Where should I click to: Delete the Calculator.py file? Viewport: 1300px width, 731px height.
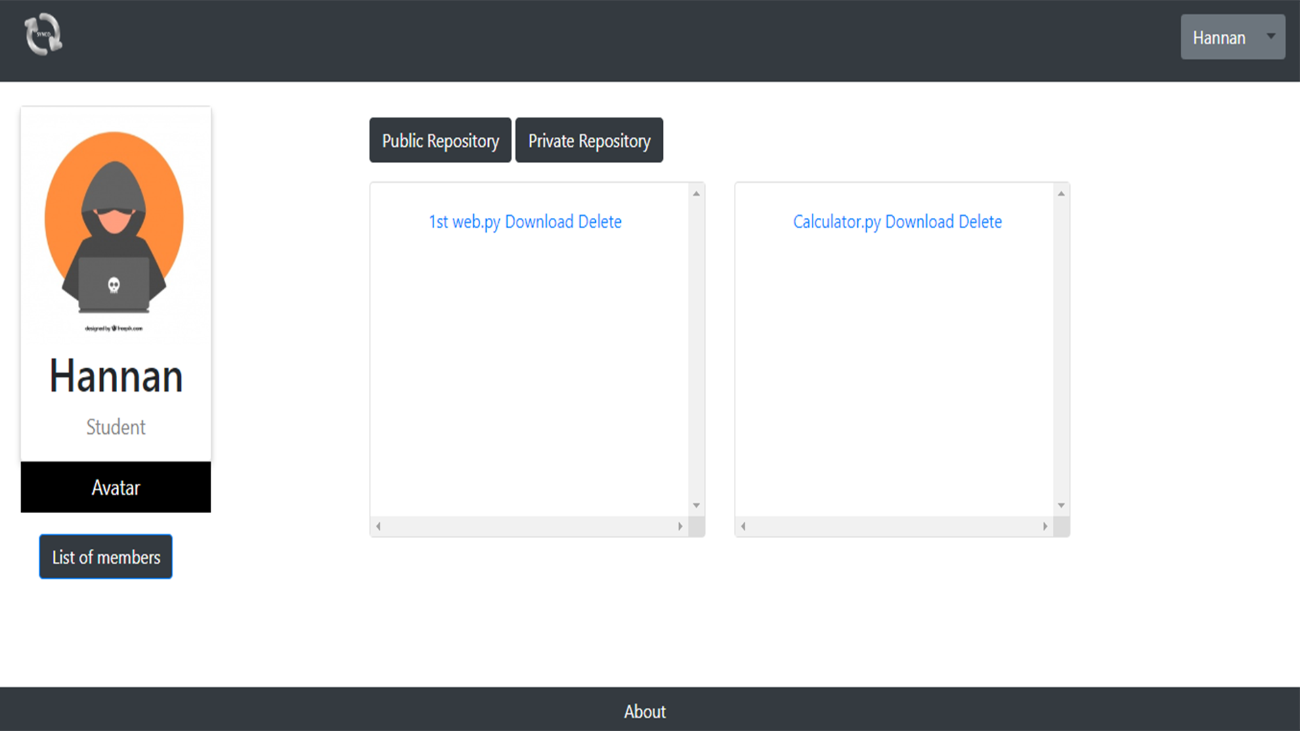[980, 222]
